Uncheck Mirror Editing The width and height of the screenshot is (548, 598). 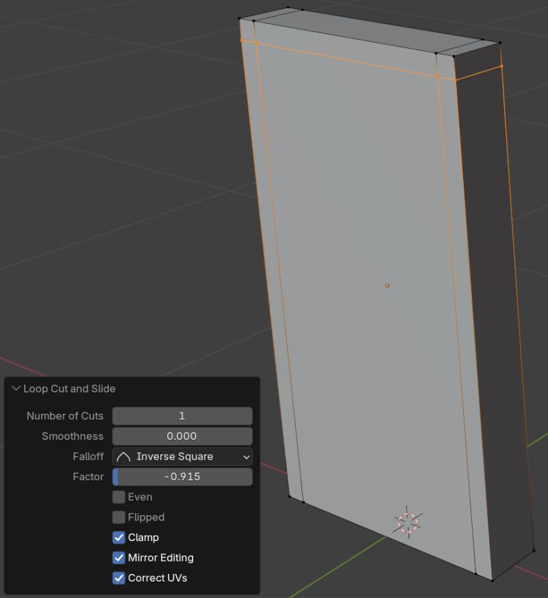coord(119,558)
